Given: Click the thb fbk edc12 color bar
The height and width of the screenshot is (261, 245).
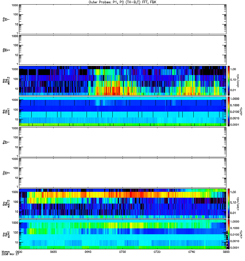Looking at the screenshot, I should [229, 81].
